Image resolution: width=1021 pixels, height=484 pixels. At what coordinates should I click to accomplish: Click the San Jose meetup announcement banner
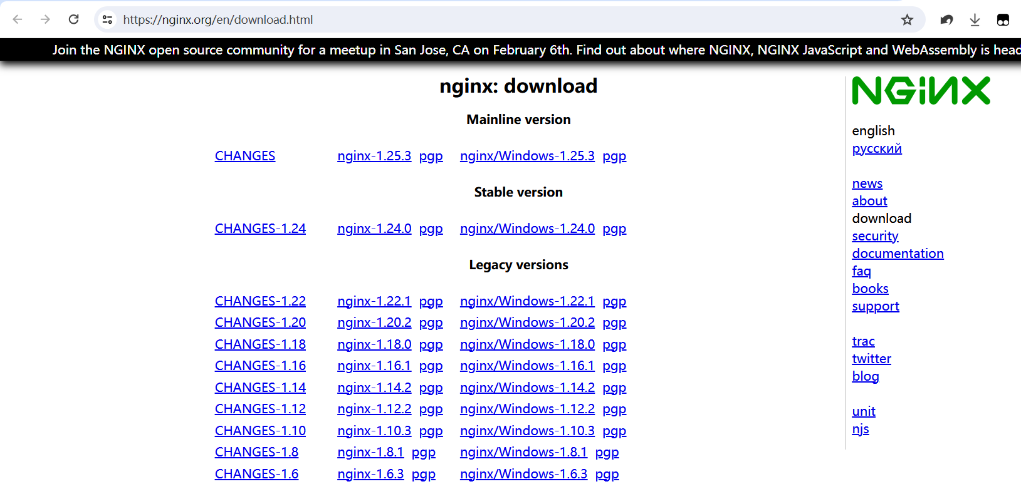point(510,50)
